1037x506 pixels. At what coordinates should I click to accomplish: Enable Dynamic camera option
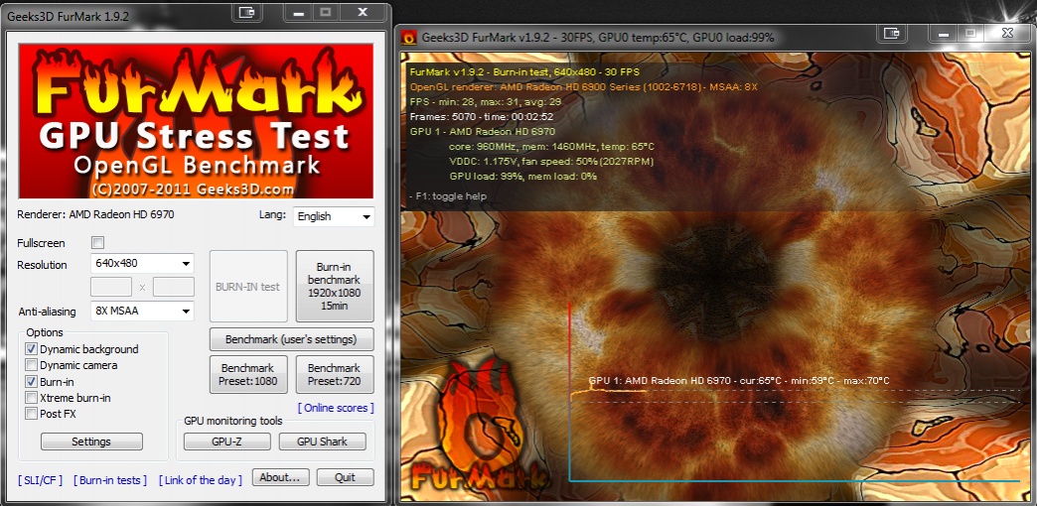(31, 365)
